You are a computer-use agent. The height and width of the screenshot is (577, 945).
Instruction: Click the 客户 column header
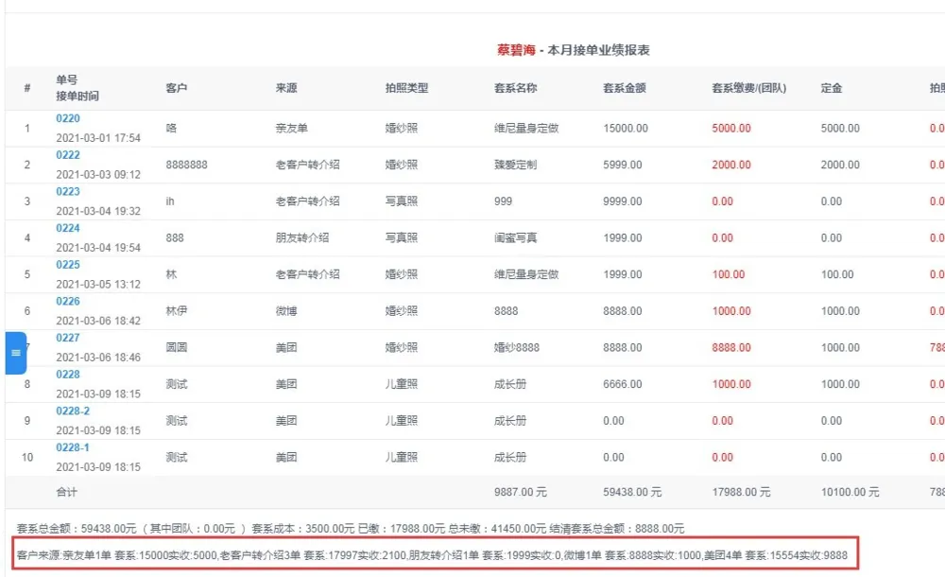point(177,88)
